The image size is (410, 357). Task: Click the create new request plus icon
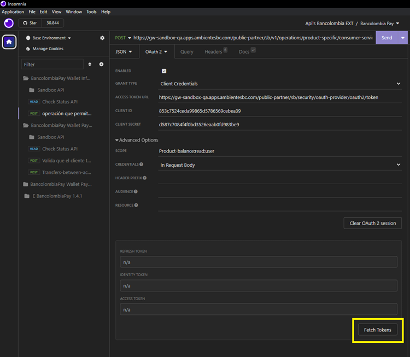click(x=101, y=65)
